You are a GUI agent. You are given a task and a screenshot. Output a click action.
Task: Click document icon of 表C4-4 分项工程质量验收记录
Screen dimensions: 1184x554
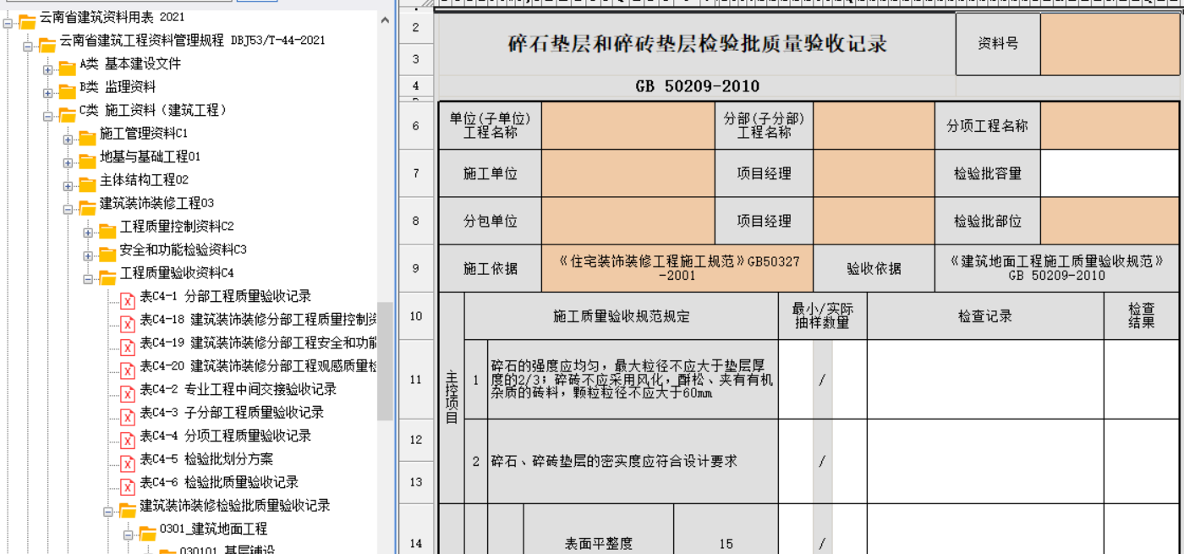(127, 440)
